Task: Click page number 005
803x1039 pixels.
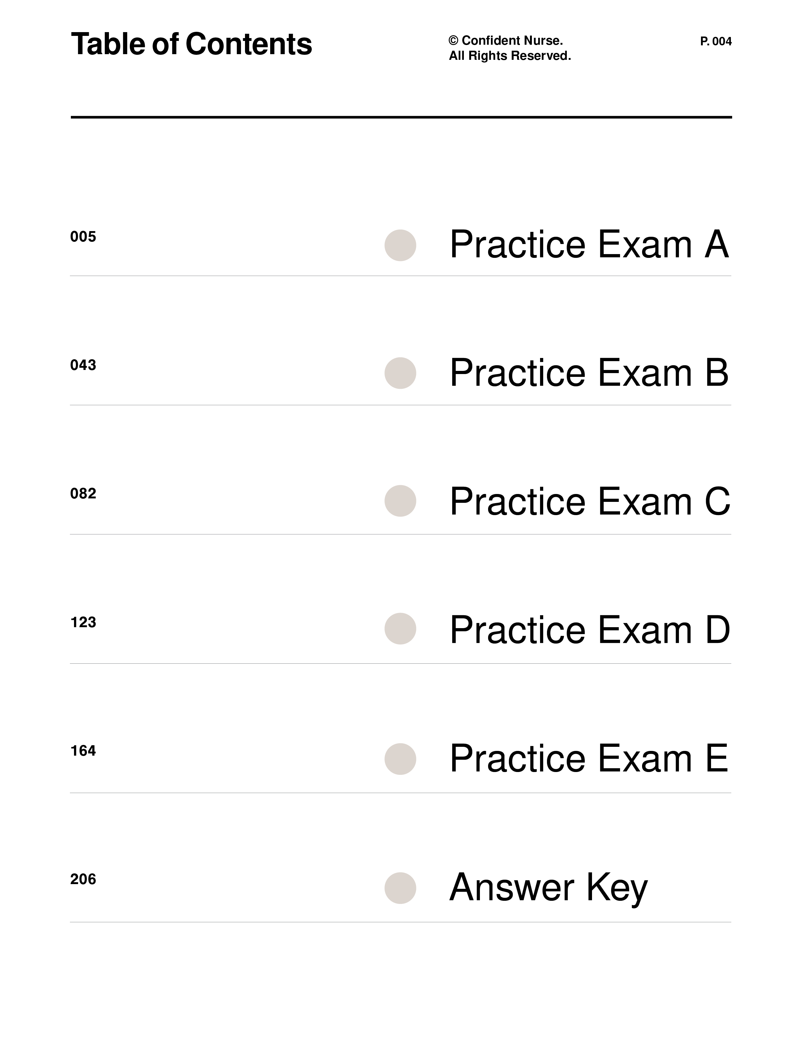Action: pyautogui.click(x=83, y=236)
